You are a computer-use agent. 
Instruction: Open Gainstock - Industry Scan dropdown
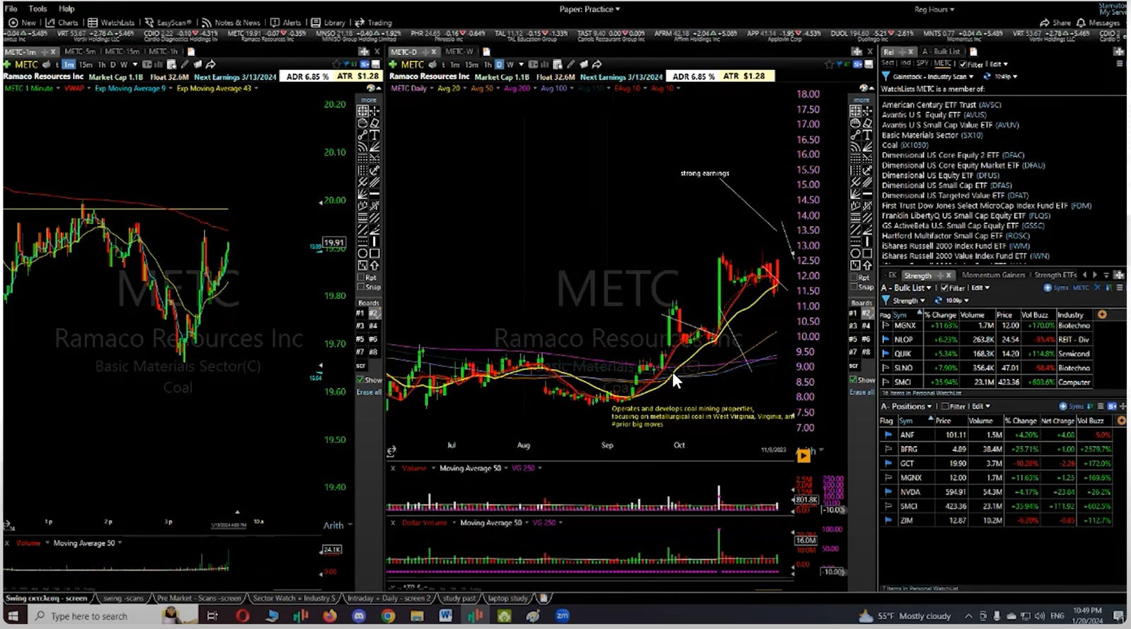[x=934, y=76]
